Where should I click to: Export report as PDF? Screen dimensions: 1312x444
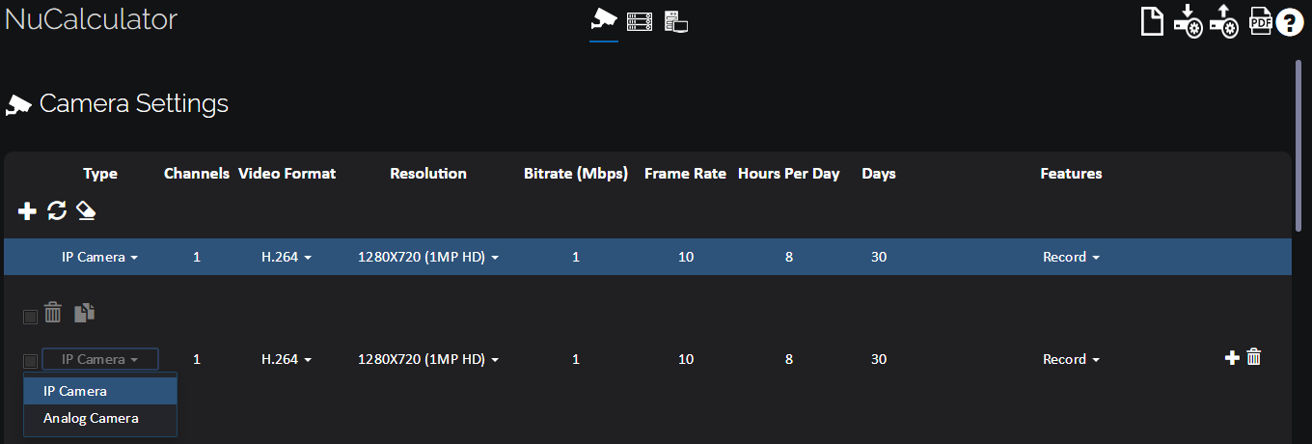(1260, 20)
